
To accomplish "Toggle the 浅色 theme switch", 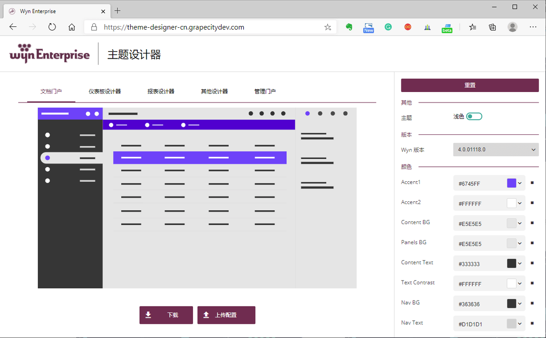I will (x=475, y=116).
